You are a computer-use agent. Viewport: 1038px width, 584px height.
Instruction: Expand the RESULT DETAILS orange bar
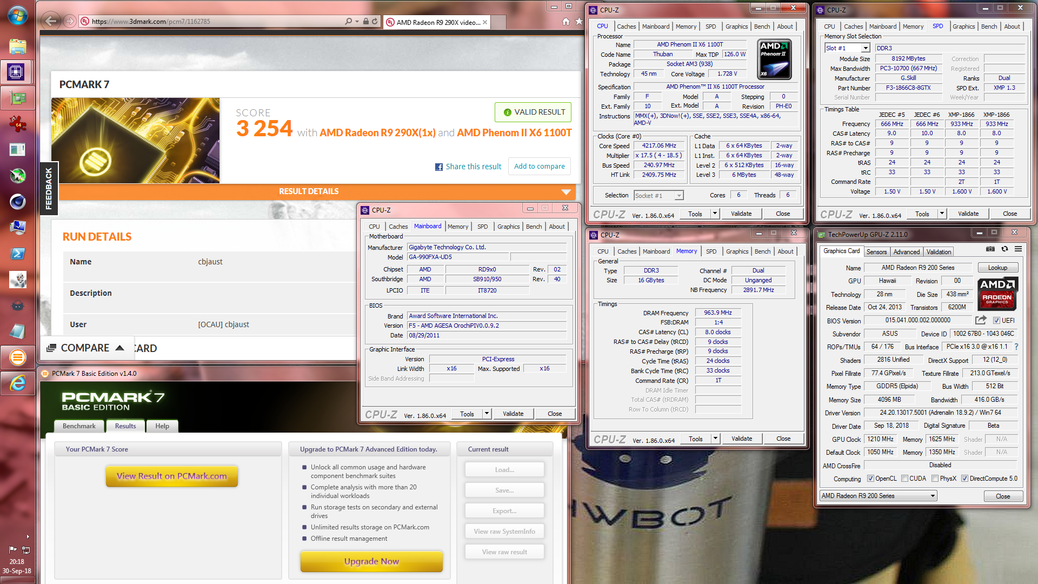317,191
